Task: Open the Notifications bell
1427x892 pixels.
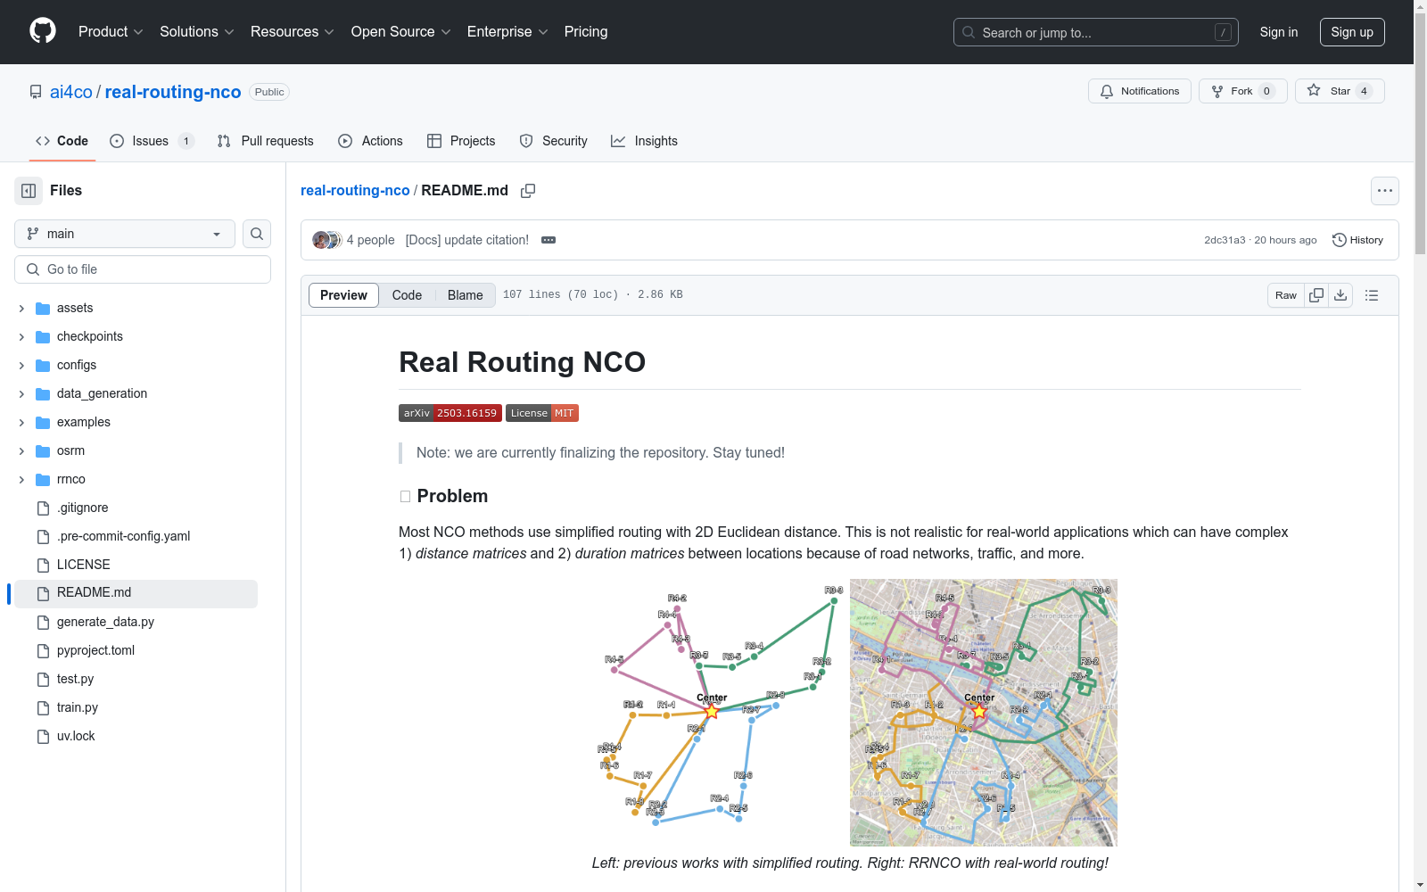Action: click(x=1139, y=90)
